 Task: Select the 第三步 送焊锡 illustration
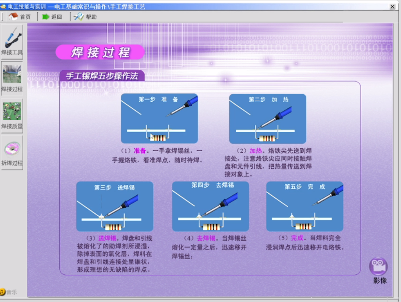click(x=114, y=206)
